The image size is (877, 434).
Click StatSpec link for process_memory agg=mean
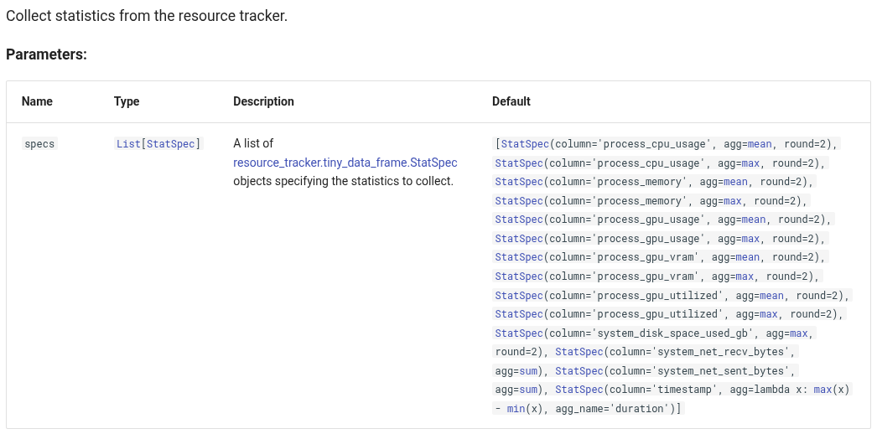pyautogui.click(x=519, y=182)
